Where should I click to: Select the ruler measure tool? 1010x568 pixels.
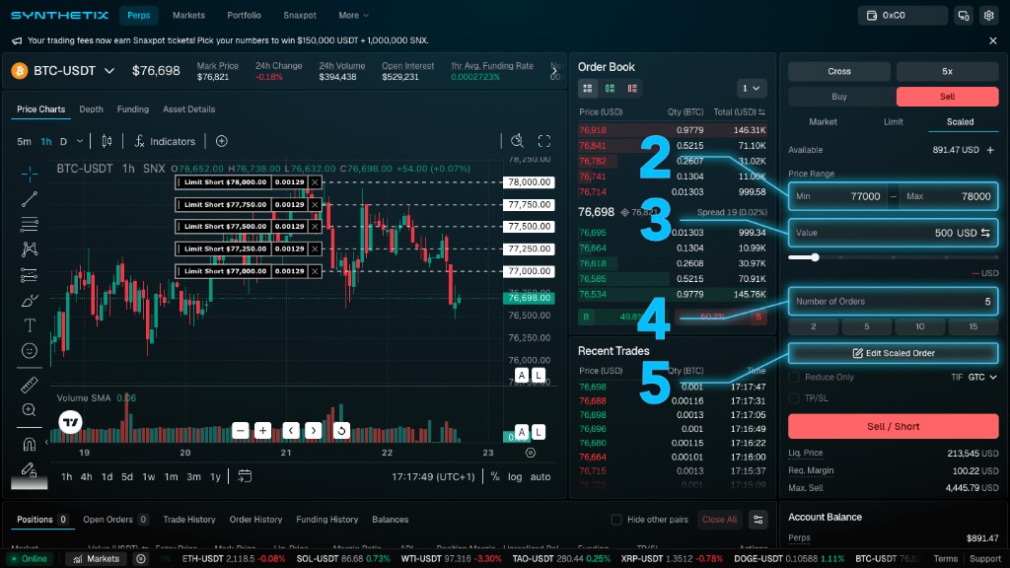pyautogui.click(x=29, y=386)
